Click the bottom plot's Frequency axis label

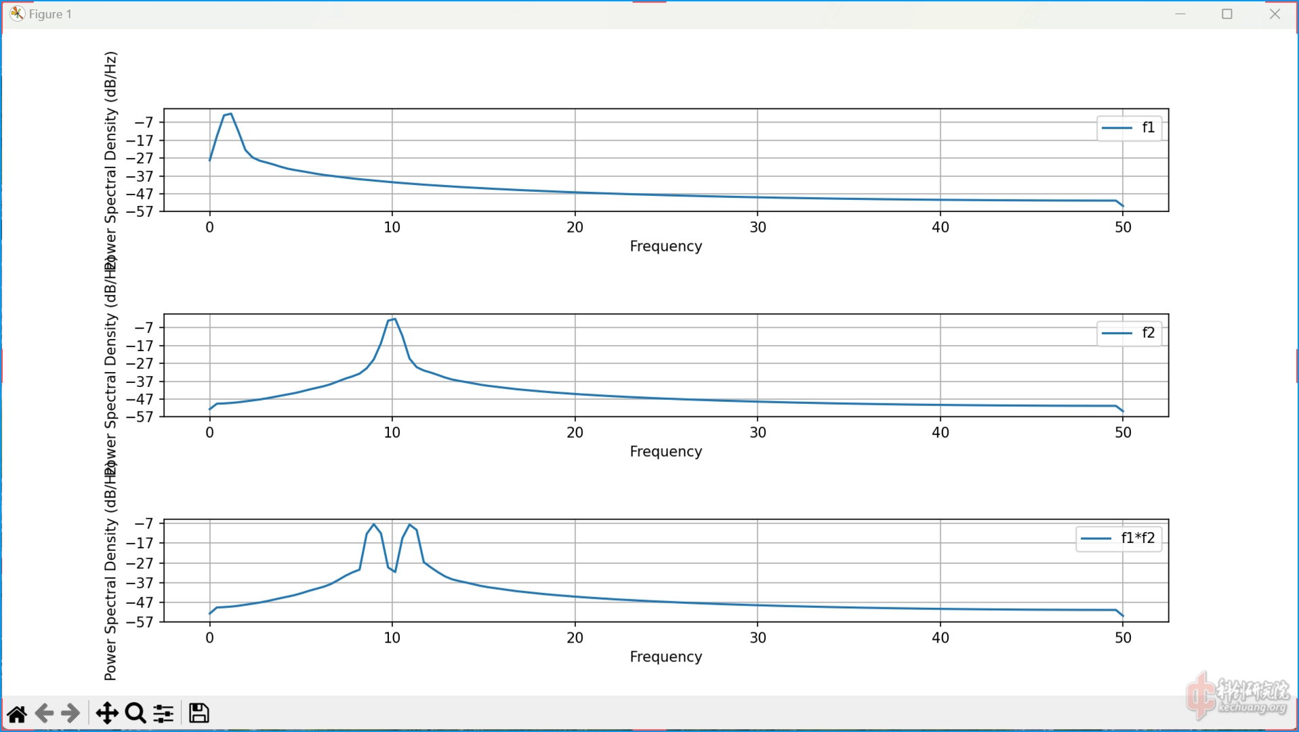[665, 657]
